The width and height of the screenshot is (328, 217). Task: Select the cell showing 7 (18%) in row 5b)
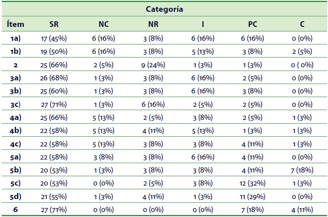[302, 170]
